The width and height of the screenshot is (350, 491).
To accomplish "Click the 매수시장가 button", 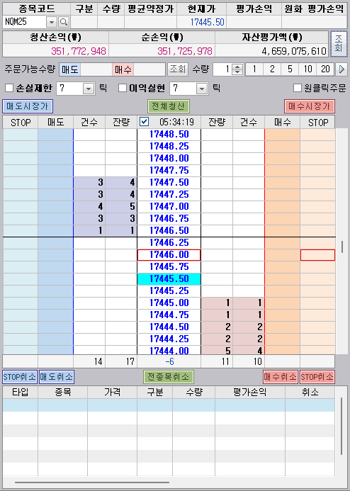I will [x=310, y=106].
